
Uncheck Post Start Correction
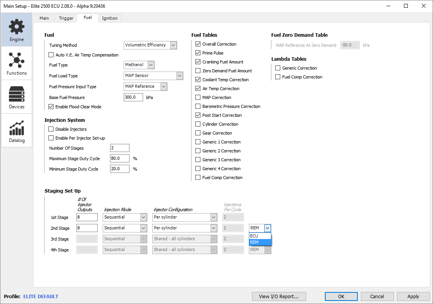point(198,115)
